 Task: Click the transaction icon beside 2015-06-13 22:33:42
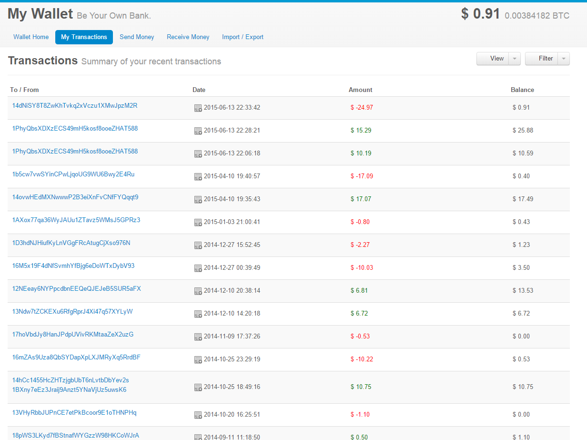[x=198, y=108]
